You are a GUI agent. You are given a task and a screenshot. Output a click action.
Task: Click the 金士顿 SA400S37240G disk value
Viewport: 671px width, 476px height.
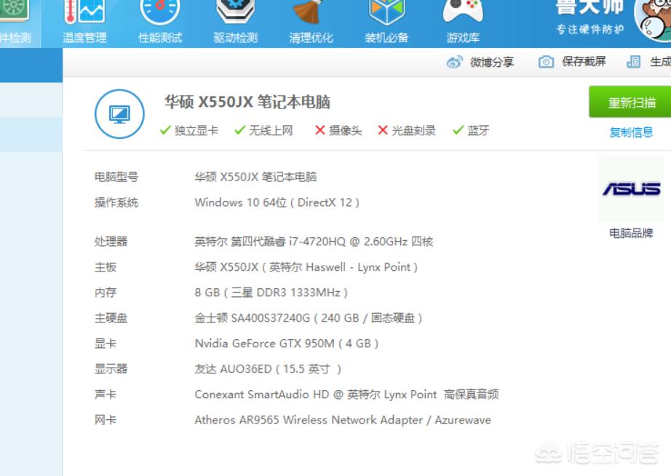tap(308, 318)
